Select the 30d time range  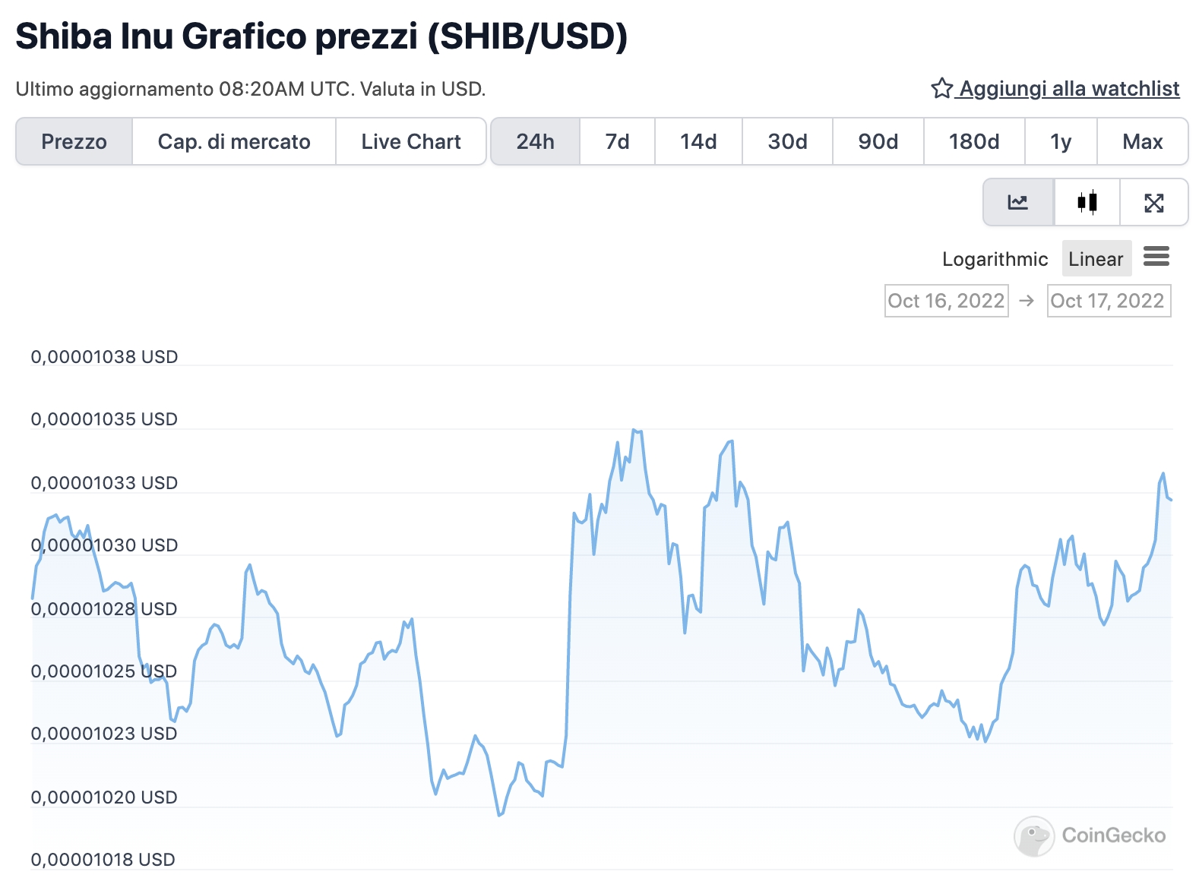click(787, 141)
